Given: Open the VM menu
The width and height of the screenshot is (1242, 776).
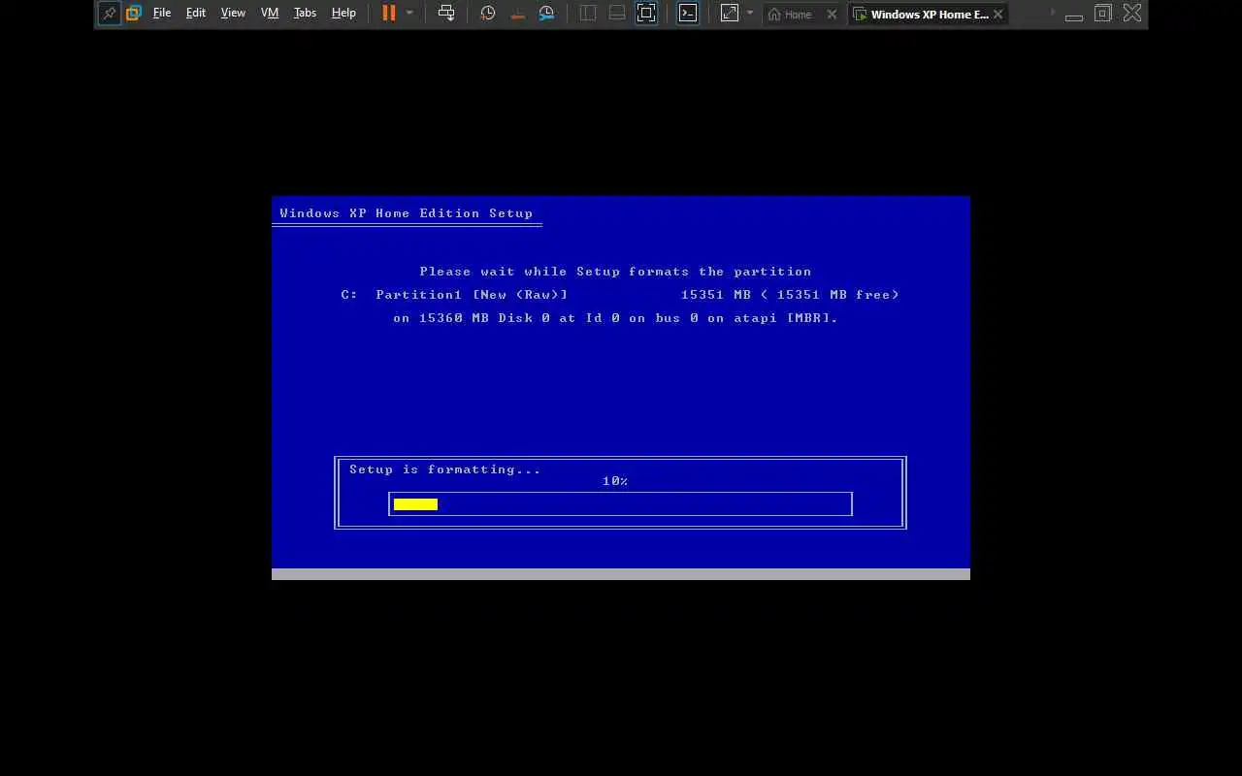Looking at the screenshot, I should click(x=270, y=14).
